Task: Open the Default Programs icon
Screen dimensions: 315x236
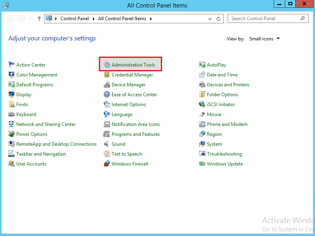Action: (12, 84)
